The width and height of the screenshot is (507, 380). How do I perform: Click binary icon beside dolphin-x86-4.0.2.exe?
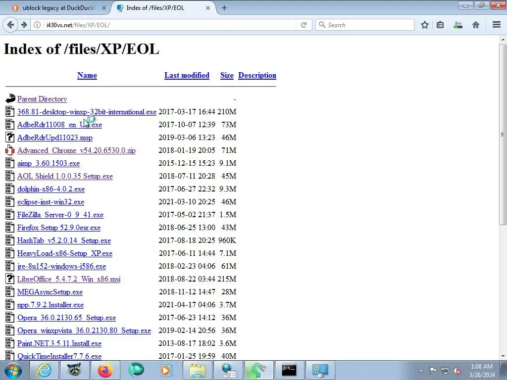[x=10, y=189]
